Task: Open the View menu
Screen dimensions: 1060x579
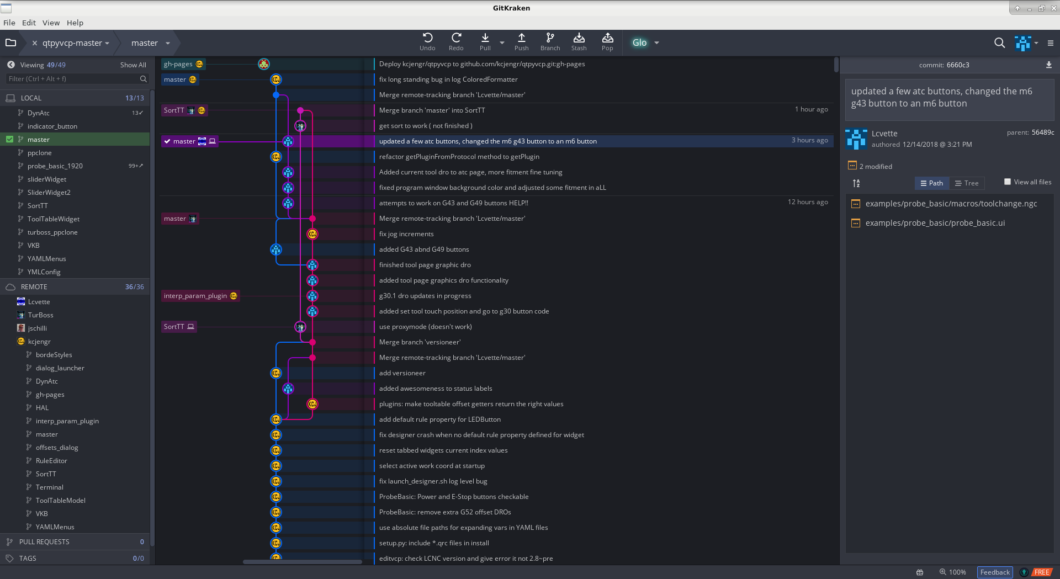Action: 51,23
